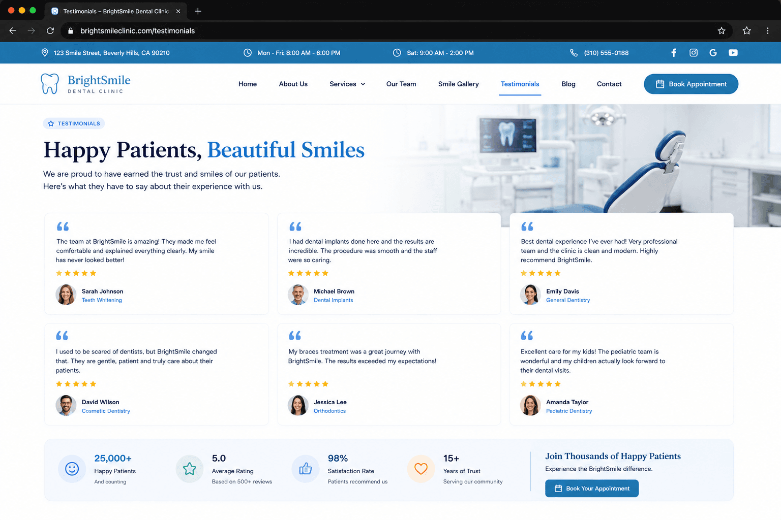Click the TESTIMONIALS badge label

(x=74, y=123)
